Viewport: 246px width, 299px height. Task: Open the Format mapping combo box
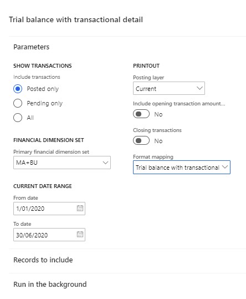182,167
